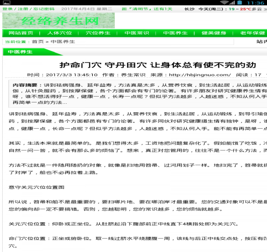This screenshot has width=267, height=252.
Task: Click the date 2017年4月4日 星期二
Action: 87,9
